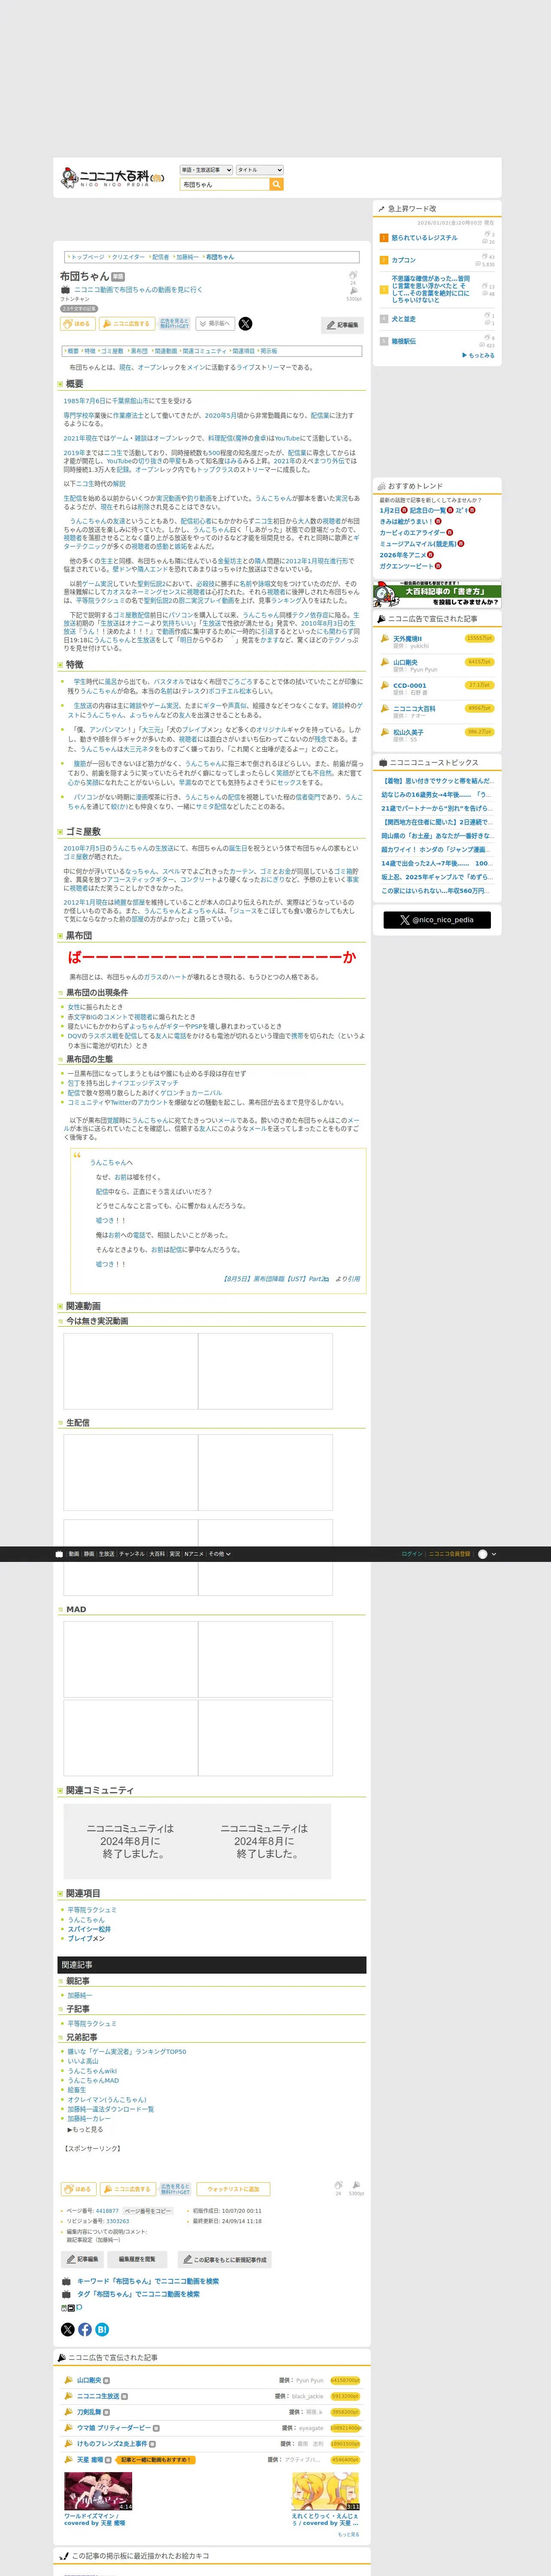Click the 平等院ラクシュミ link under 関連項目
Viewport: 551px width, 2576px height.
pyautogui.click(x=92, y=1910)
